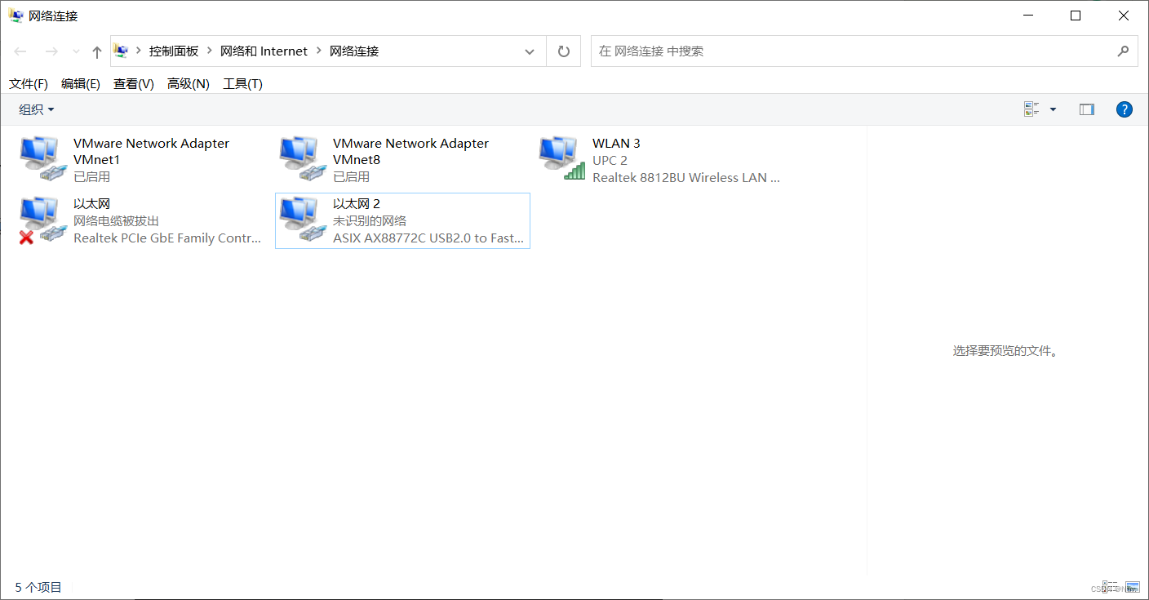The image size is (1149, 600).
Task: Expand chevron after 控制面板 in address bar
Action: (x=210, y=51)
